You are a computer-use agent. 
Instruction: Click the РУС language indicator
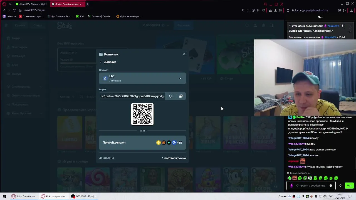click(x=331, y=196)
